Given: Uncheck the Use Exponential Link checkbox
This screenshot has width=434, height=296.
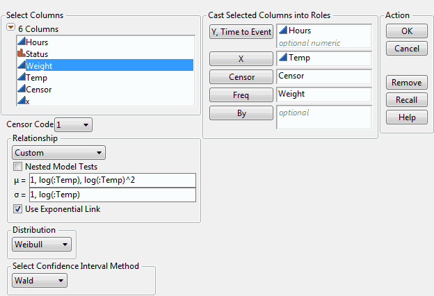Looking at the screenshot, I should (x=18, y=208).
